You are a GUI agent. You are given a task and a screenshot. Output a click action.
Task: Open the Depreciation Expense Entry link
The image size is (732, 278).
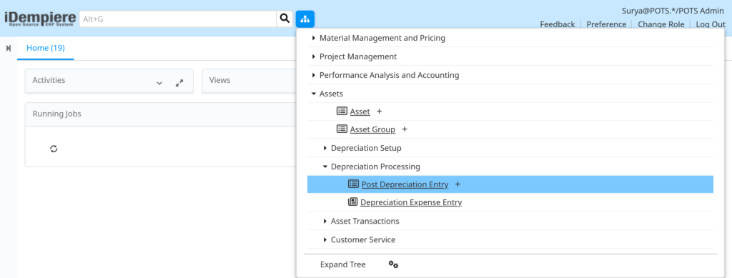(411, 202)
